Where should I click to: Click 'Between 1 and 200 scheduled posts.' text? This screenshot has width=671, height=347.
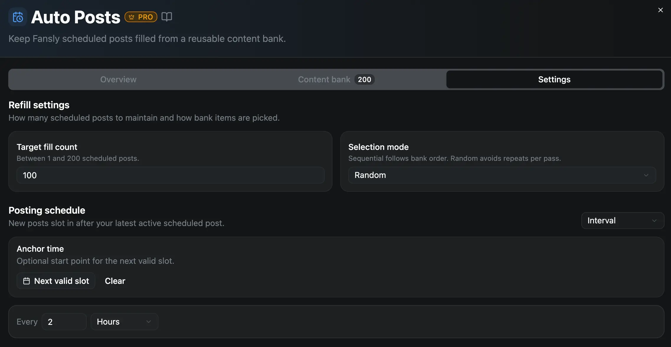pyautogui.click(x=78, y=158)
